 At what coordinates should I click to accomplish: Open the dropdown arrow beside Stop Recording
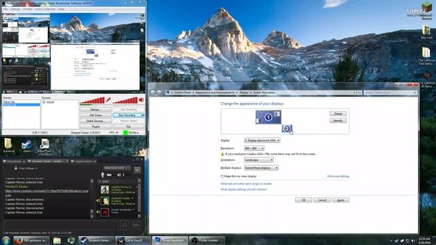coord(143,115)
